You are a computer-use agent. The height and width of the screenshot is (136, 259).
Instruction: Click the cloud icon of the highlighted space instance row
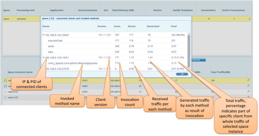pos(5,80)
